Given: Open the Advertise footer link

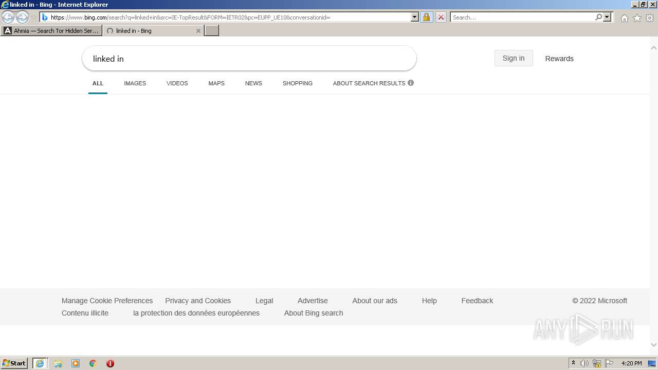Looking at the screenshot, I should (313, 301).
